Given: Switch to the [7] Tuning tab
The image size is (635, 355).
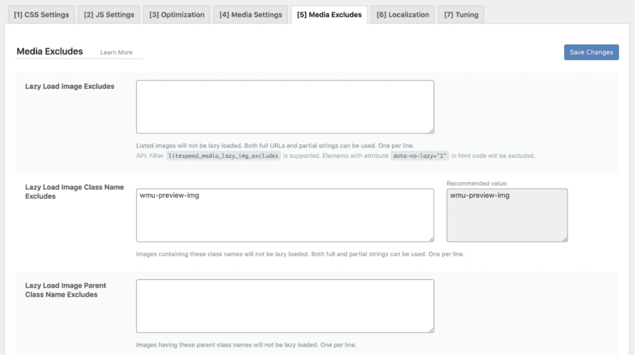Looking at the screenshot, I should coord(461,15).
